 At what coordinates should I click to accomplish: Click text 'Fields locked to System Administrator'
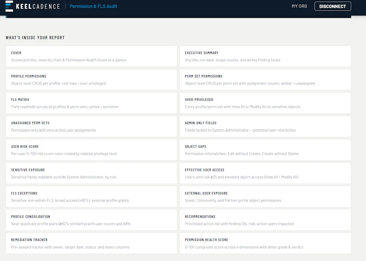coord(216,130)
